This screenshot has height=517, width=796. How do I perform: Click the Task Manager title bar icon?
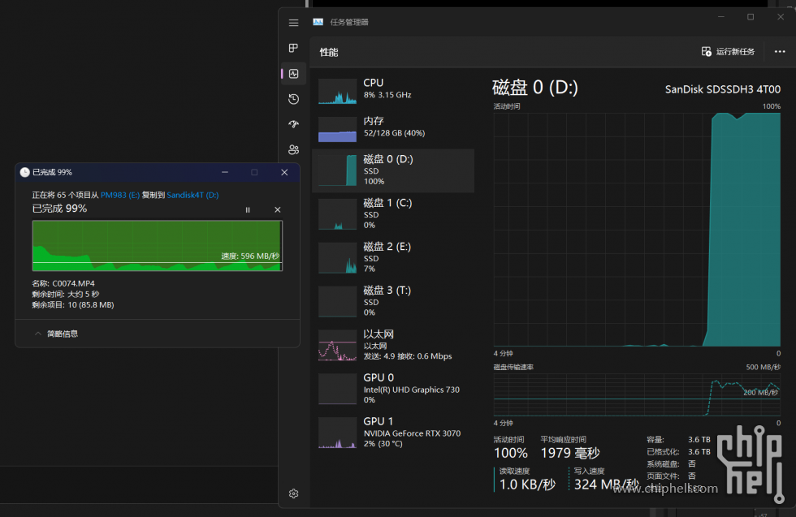[x=318, y=22]
